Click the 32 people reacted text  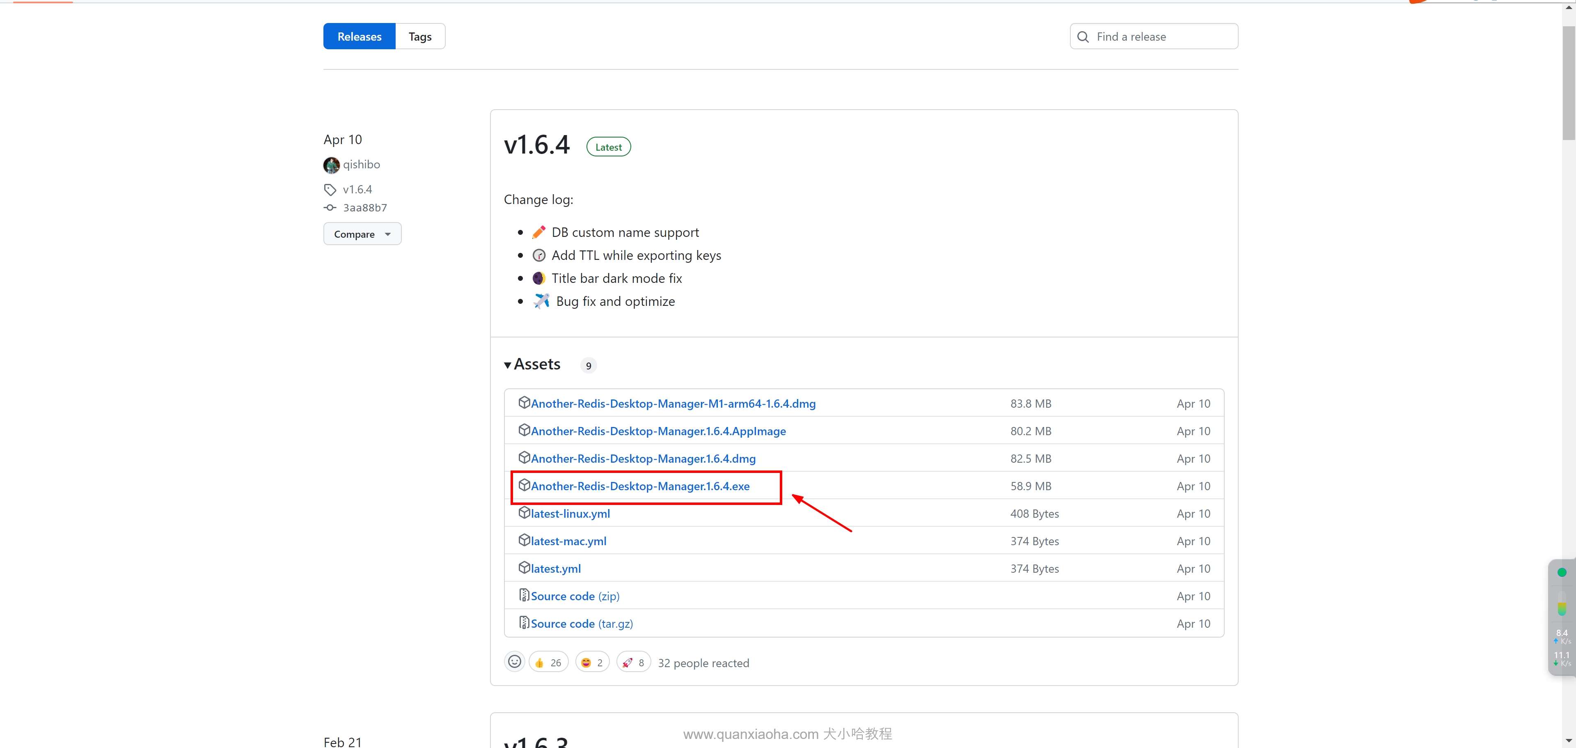coord(703,663)
